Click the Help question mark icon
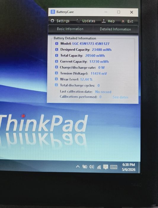The width and height of the screenshot is (158, 208). click(x=104, y=21)
